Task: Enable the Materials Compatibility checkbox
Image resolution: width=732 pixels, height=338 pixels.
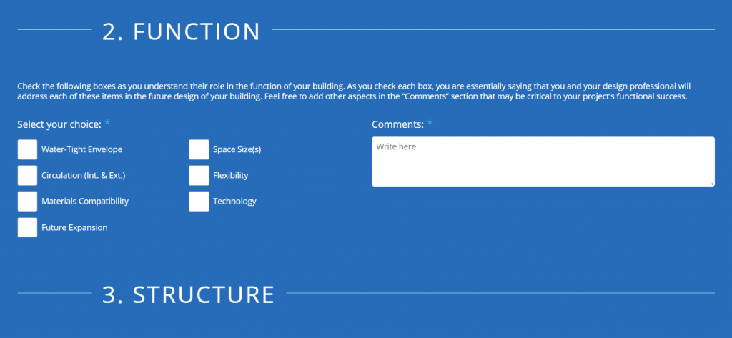Action: pos(27,201)
